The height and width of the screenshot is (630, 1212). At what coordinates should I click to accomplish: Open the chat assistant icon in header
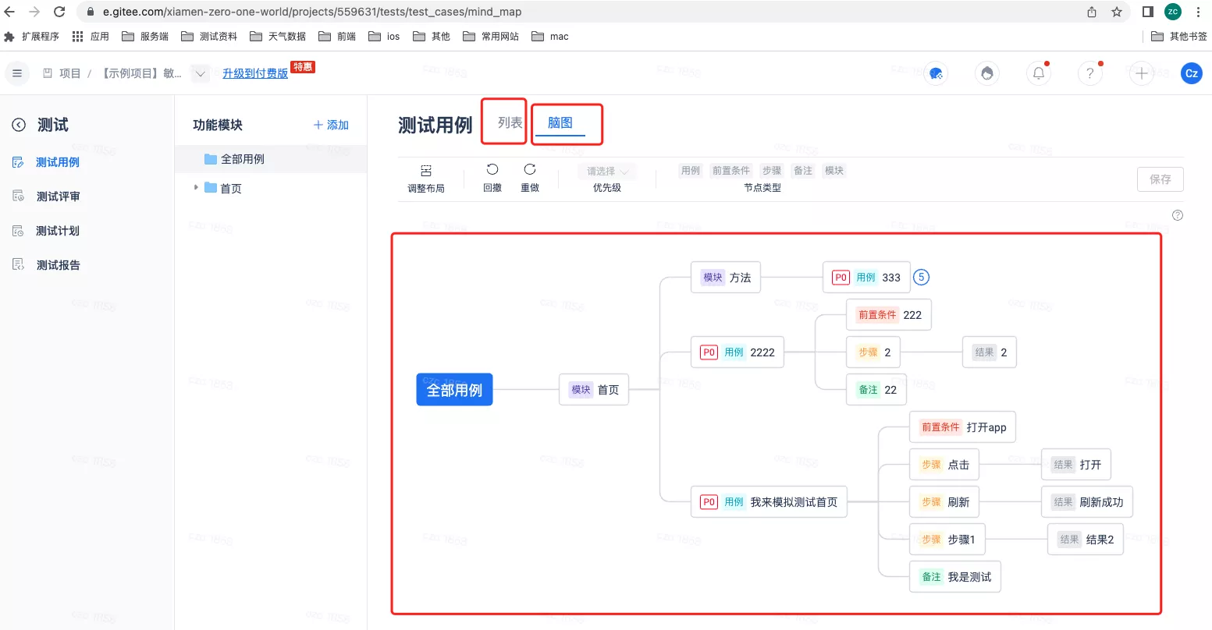936,73
